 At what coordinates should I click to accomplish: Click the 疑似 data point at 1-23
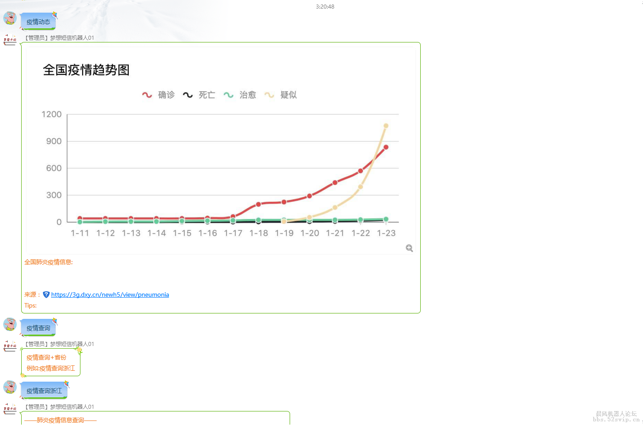coord(386,126)
